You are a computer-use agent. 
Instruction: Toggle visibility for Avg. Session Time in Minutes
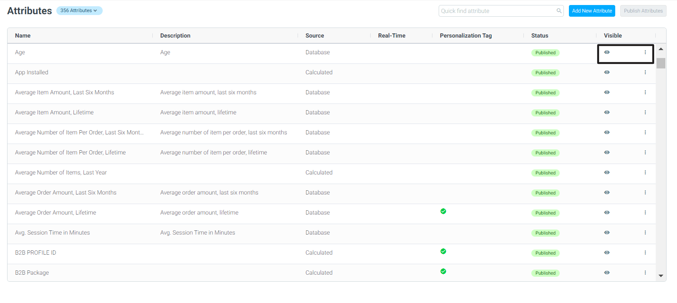(x=607, y=232)
